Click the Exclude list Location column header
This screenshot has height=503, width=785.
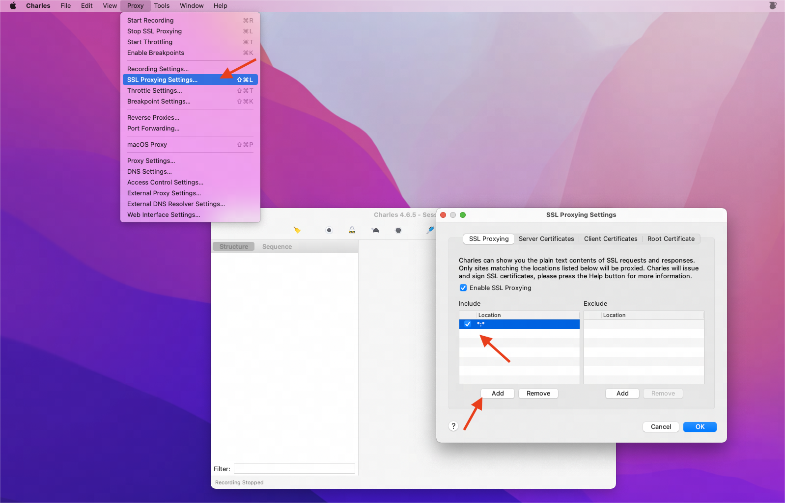(x=653, y=315)
